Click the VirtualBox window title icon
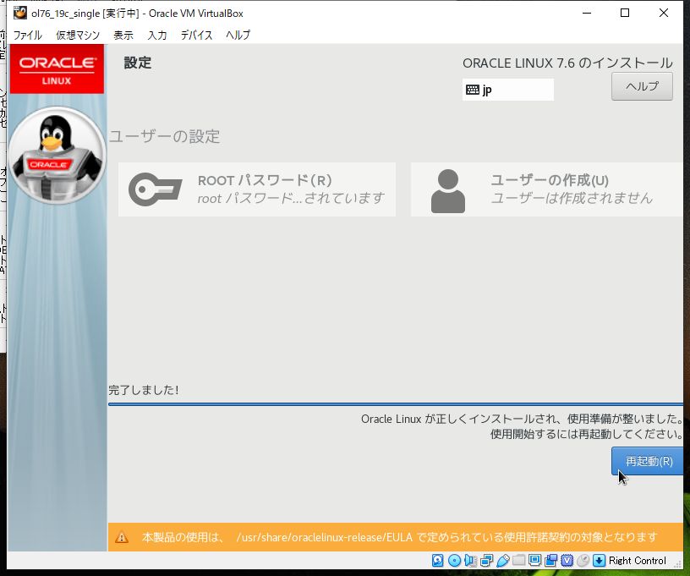The width and height of the screenshot is (690, 576). tap(19, 14)
